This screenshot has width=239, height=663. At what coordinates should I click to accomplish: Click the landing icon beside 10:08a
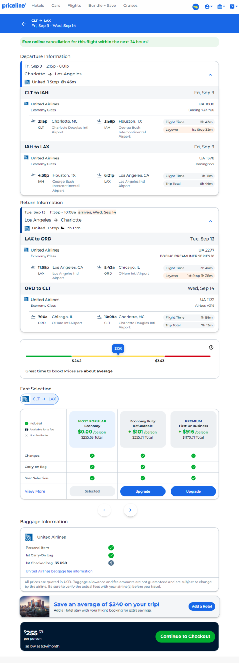pos(100,317)
